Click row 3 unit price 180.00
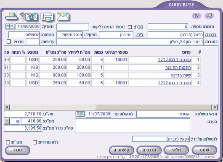Viewport: 223px width, 162px height. click(79, 75)
